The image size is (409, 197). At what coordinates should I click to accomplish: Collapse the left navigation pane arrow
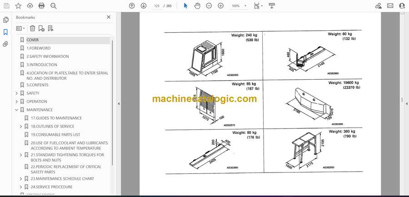click(x=119, y=104)
